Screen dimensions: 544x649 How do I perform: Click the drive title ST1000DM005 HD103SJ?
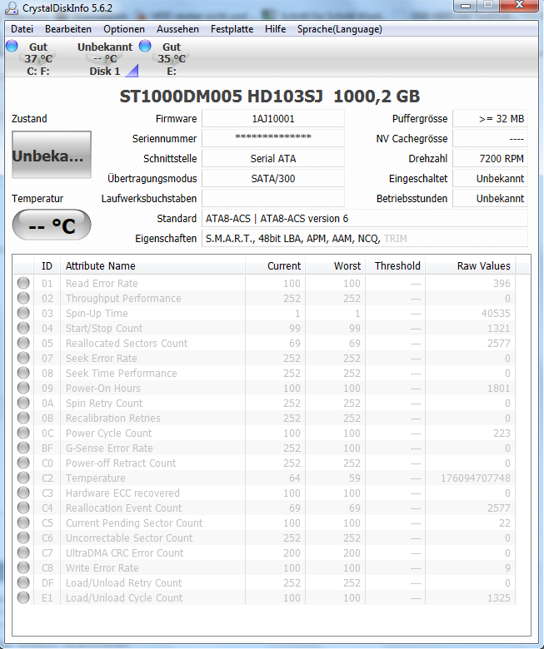tap(222, 96)
